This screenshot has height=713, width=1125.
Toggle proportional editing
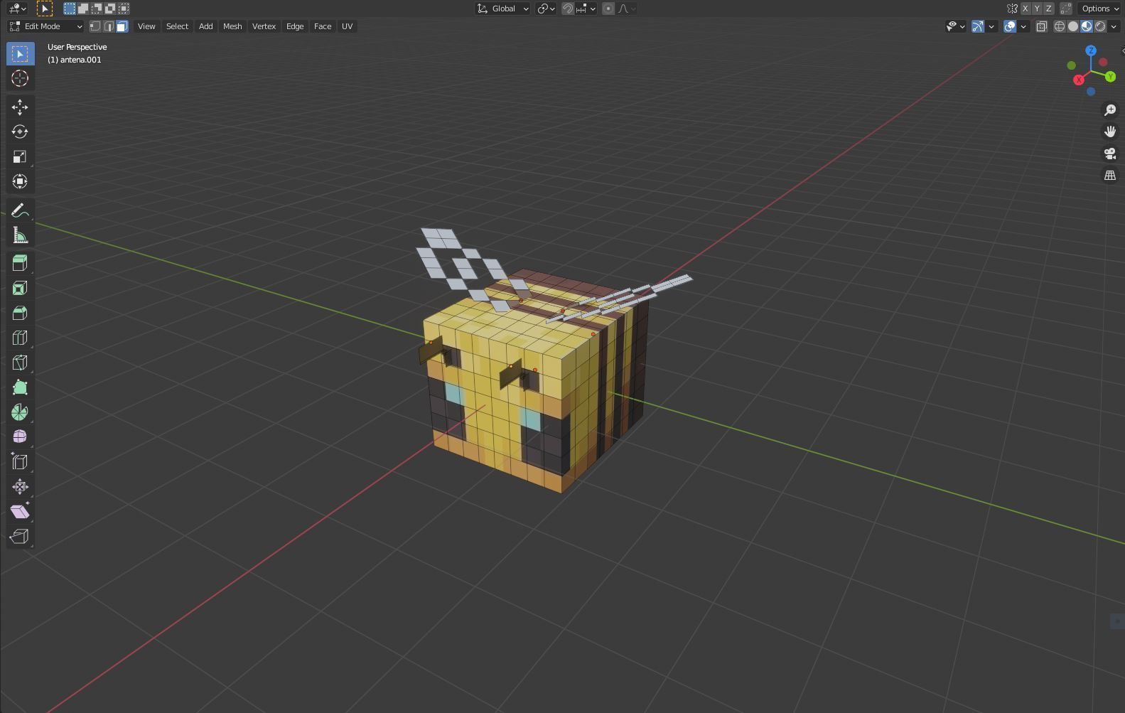(608, 9)
